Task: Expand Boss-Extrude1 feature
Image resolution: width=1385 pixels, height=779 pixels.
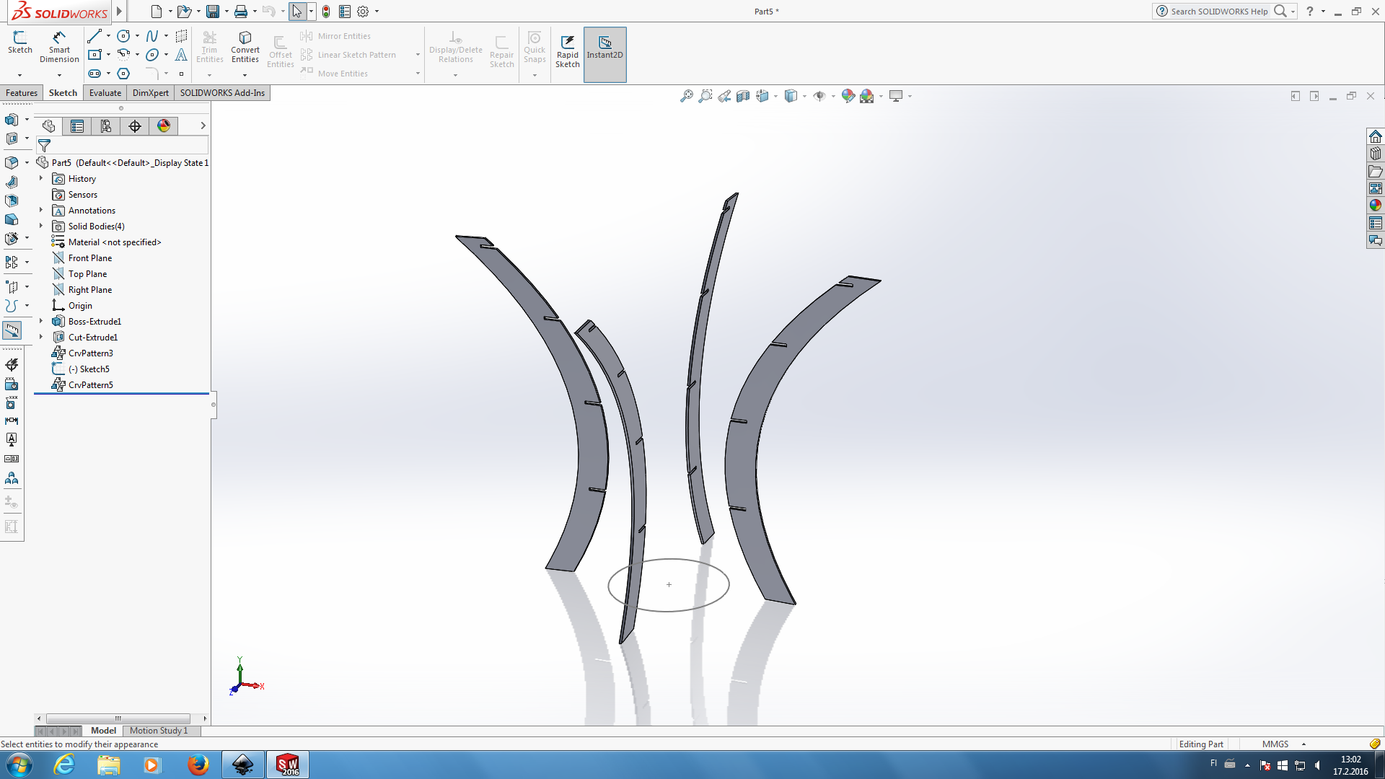Action: click(41, 321)
